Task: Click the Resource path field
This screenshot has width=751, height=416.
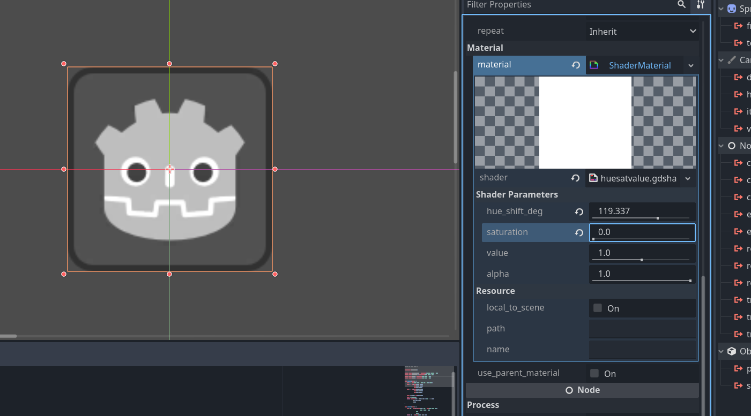Action: pyautogui.click(x=642, y=329)
